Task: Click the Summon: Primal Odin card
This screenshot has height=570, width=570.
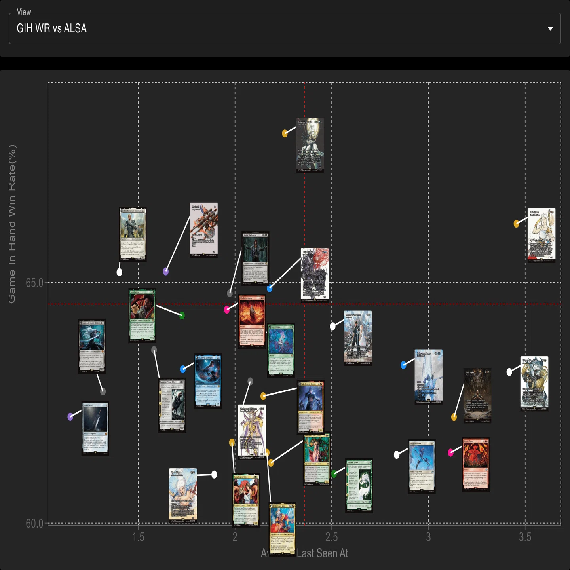Action: (x=172, y=406)
